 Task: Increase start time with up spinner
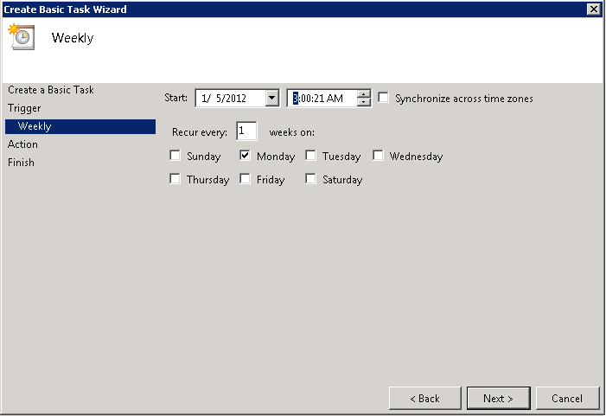(x=363, y=94)
